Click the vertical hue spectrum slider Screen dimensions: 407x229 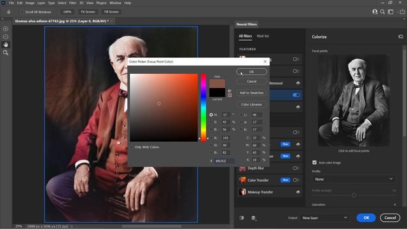[203, 108]
